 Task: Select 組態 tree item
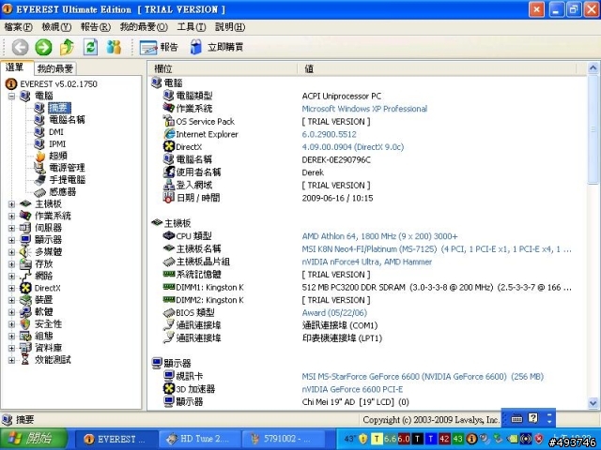click(x=44, y=336)
